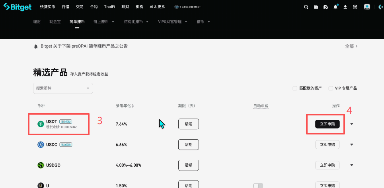Click the USDT coin icon

pyautogui.click(x=41, y=124)
